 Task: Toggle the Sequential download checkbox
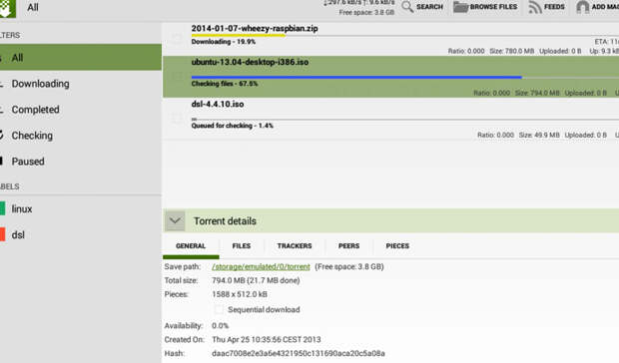tap(219, 310)
